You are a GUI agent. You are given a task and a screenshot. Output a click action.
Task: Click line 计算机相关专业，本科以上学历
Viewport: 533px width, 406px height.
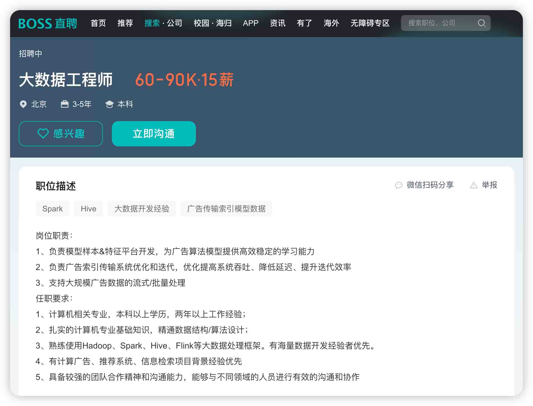(x=141, y=314)
